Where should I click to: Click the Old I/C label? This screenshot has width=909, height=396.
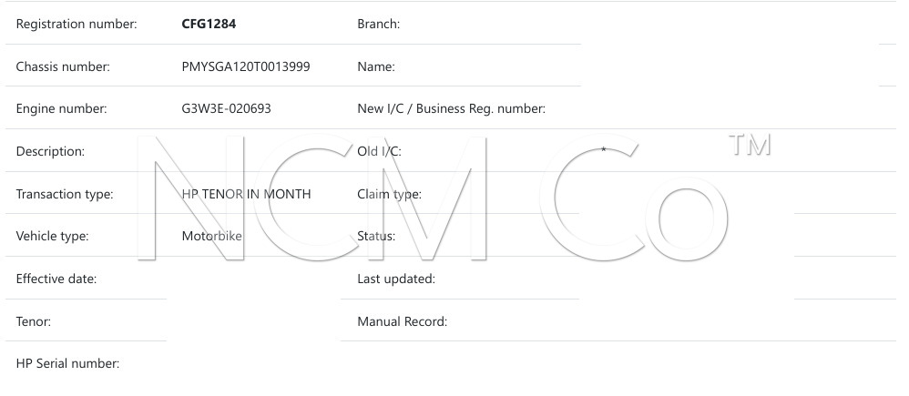pyautogui.click(x=379, y=151)
